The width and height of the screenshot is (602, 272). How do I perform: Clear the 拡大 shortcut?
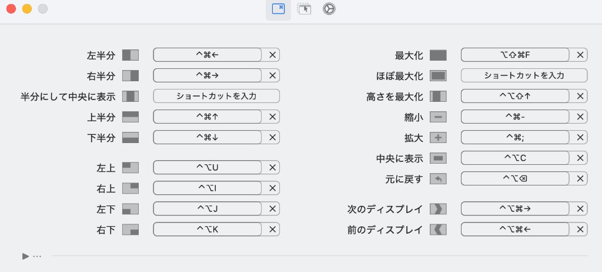[x=580, y=137]
